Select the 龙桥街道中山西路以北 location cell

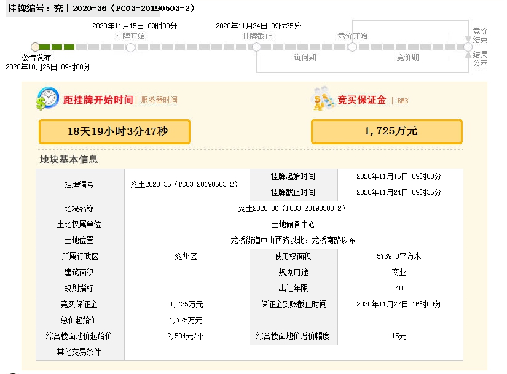pyautogui.click(x=293, y=241)
